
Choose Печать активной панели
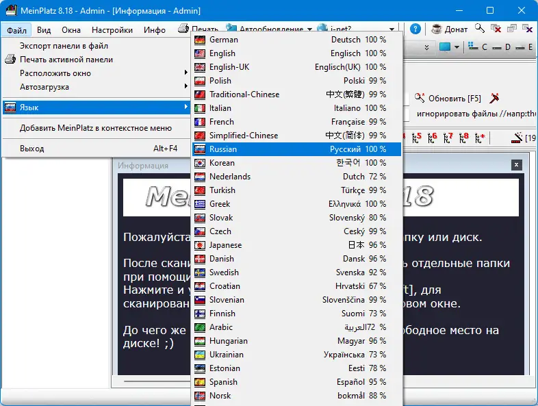96,60
